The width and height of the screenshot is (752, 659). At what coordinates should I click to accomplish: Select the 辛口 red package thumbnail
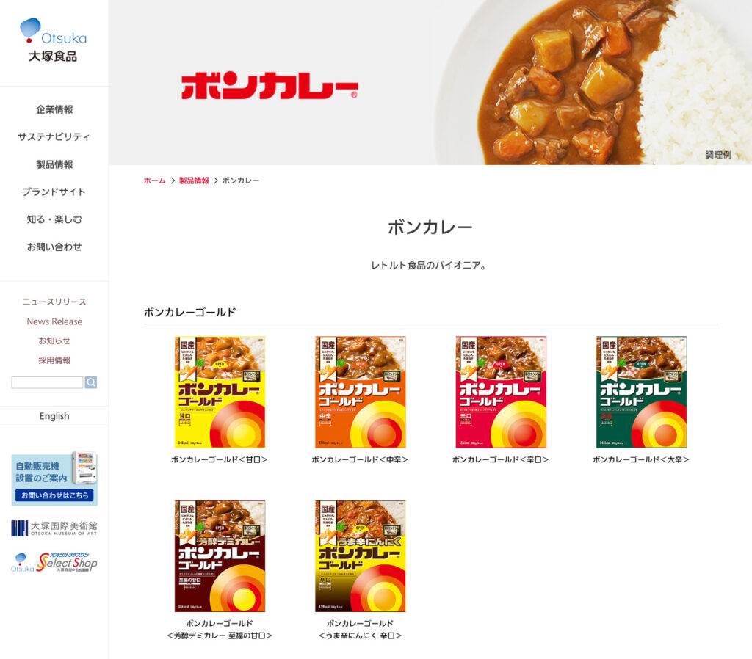[x=501, y=392]
